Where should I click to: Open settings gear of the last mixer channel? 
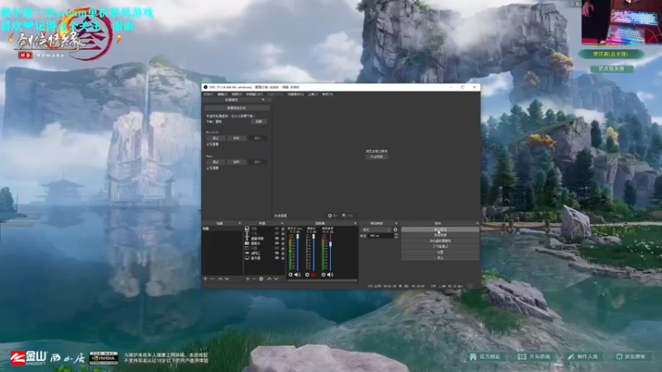324,274
